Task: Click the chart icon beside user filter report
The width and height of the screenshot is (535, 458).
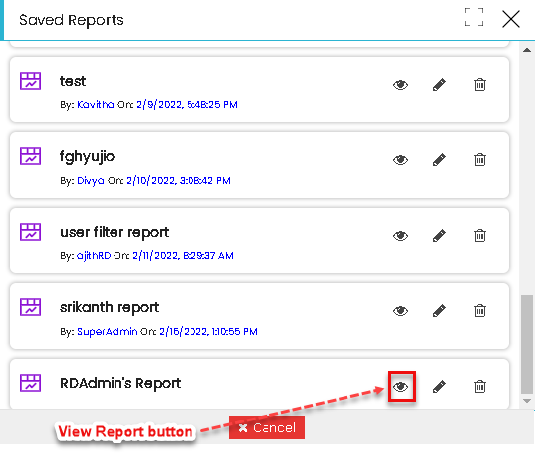Action: 31,232
